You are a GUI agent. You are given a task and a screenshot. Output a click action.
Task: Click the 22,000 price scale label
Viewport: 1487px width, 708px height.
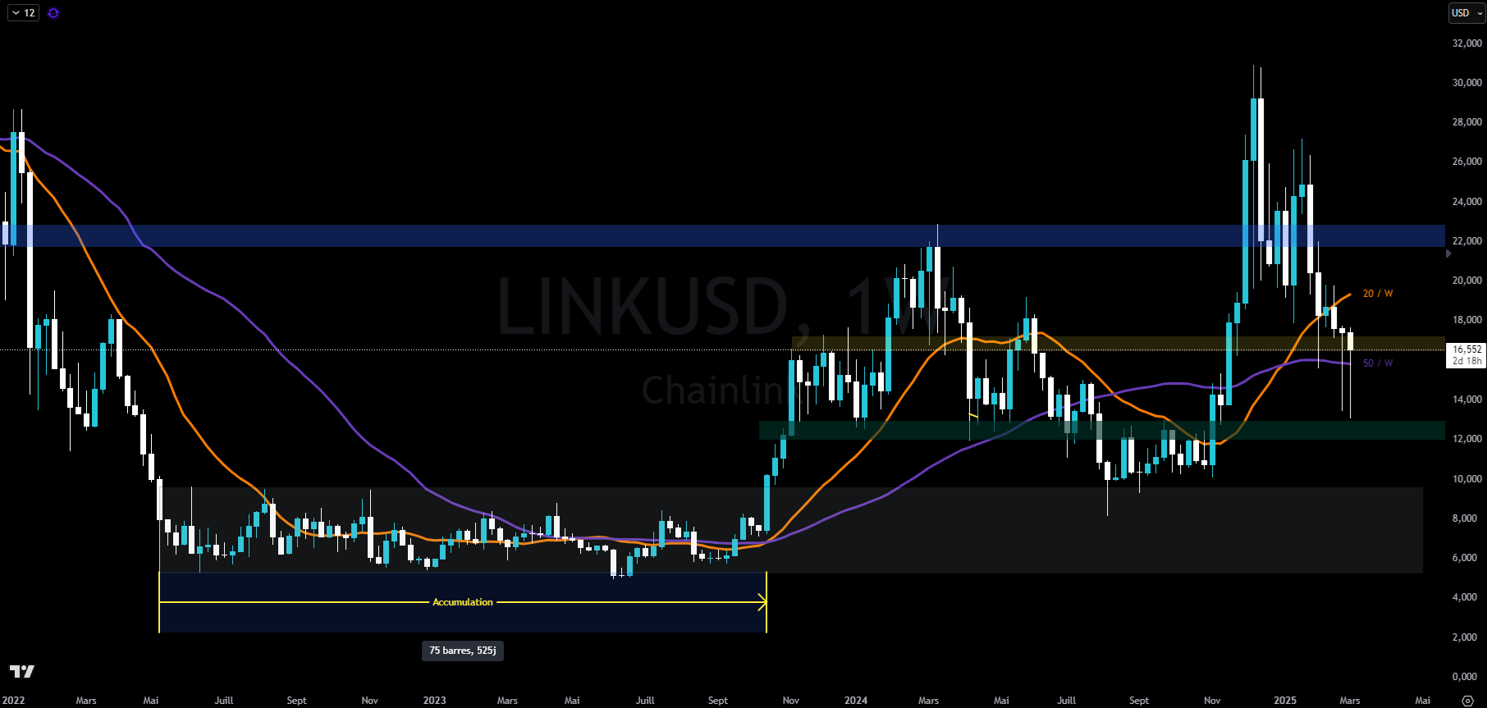(x=1467, y=241)
